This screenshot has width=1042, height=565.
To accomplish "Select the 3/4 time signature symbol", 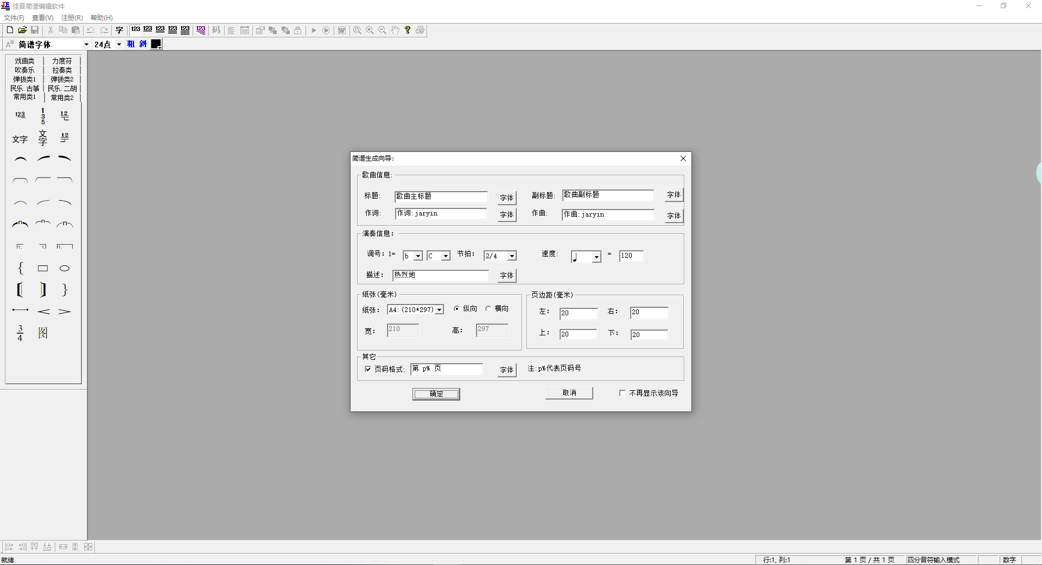I will [20, 333].
